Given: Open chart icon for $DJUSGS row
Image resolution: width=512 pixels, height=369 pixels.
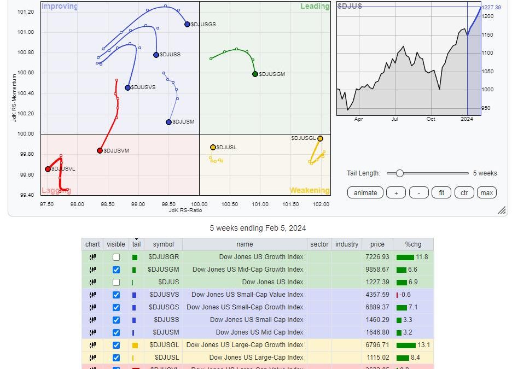Looking at the screenshot, I should click(x=93, y=307).
